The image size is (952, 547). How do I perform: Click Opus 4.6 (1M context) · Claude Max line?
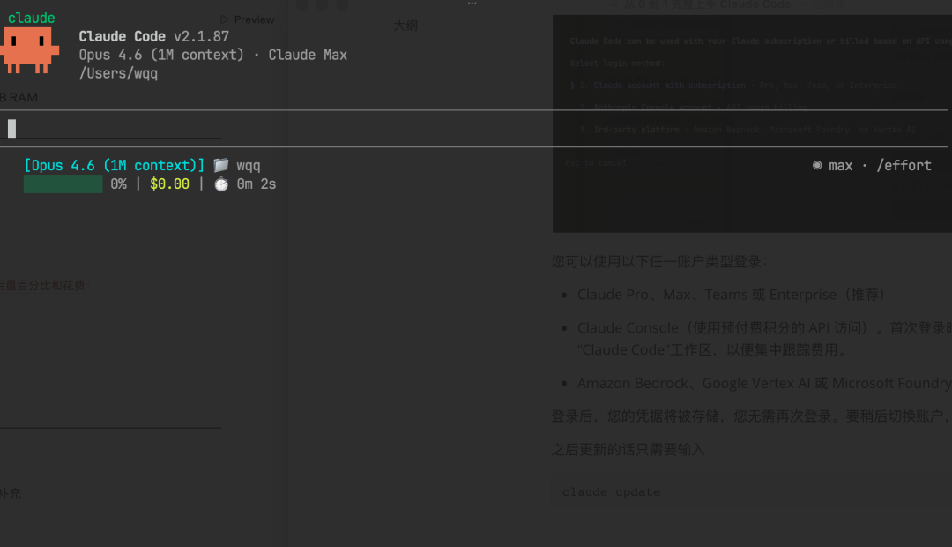(x=213, y=55)
